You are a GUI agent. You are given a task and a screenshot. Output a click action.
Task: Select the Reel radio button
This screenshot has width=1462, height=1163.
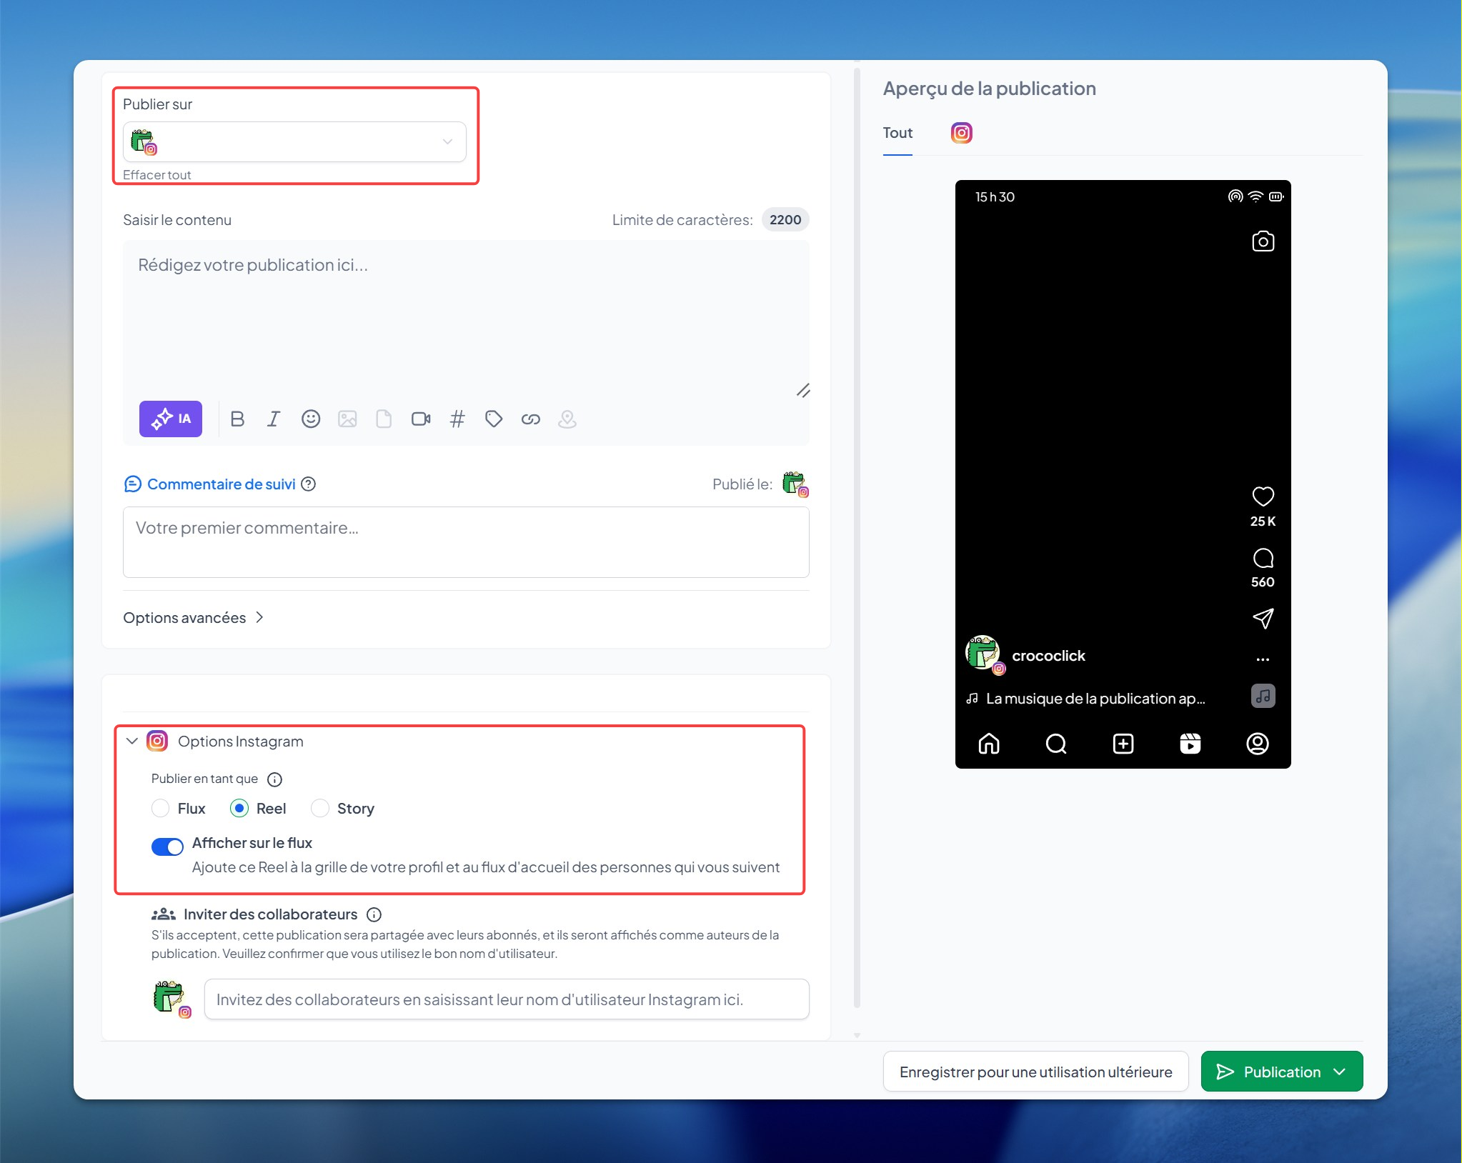click(239, 808)
